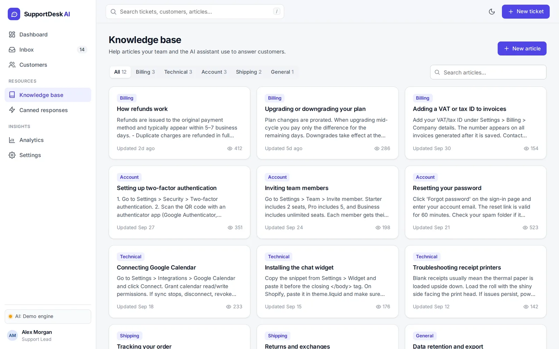
Task: Open Settings sidebar link
Action: click(48, 155)
